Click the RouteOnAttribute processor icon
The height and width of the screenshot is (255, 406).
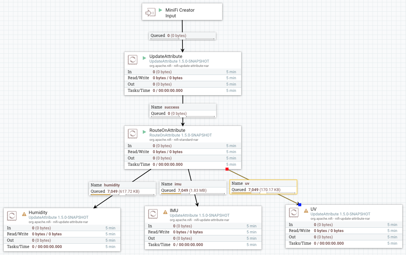(x=133, y=134)
